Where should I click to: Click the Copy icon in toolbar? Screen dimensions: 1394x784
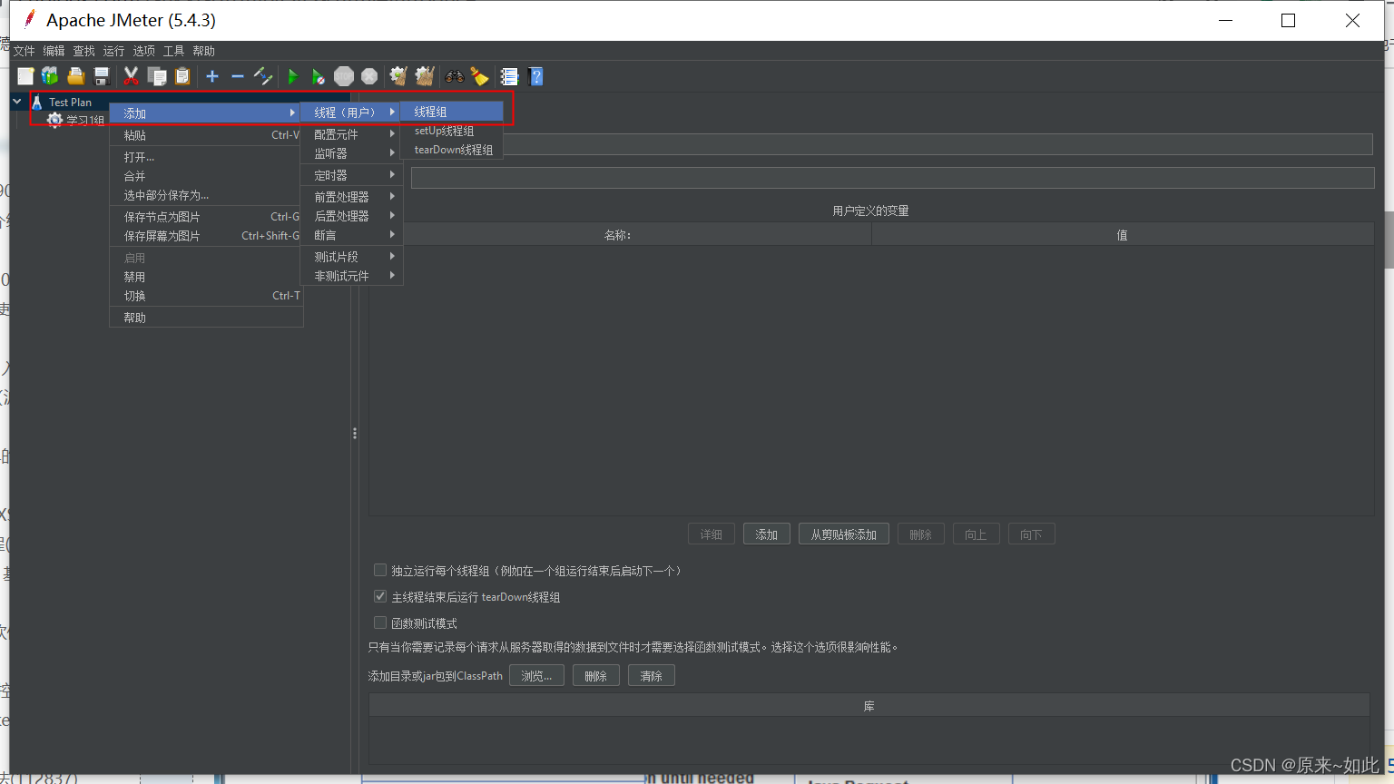(157, 76)
